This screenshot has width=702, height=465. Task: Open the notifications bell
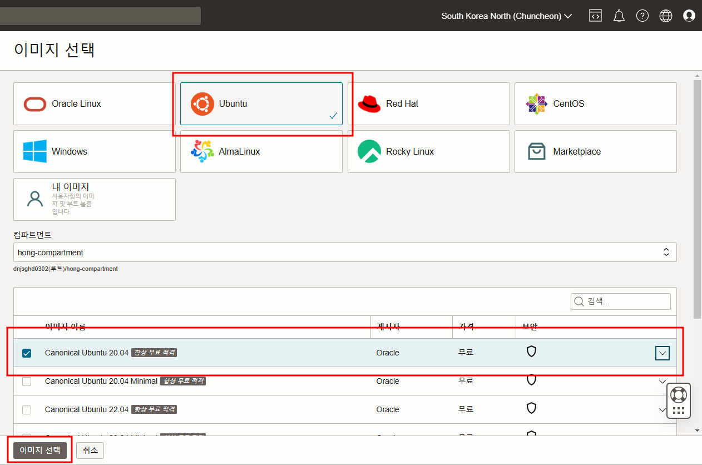tap(619, 16)
